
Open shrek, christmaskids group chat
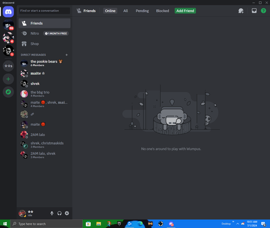point(44,145)
